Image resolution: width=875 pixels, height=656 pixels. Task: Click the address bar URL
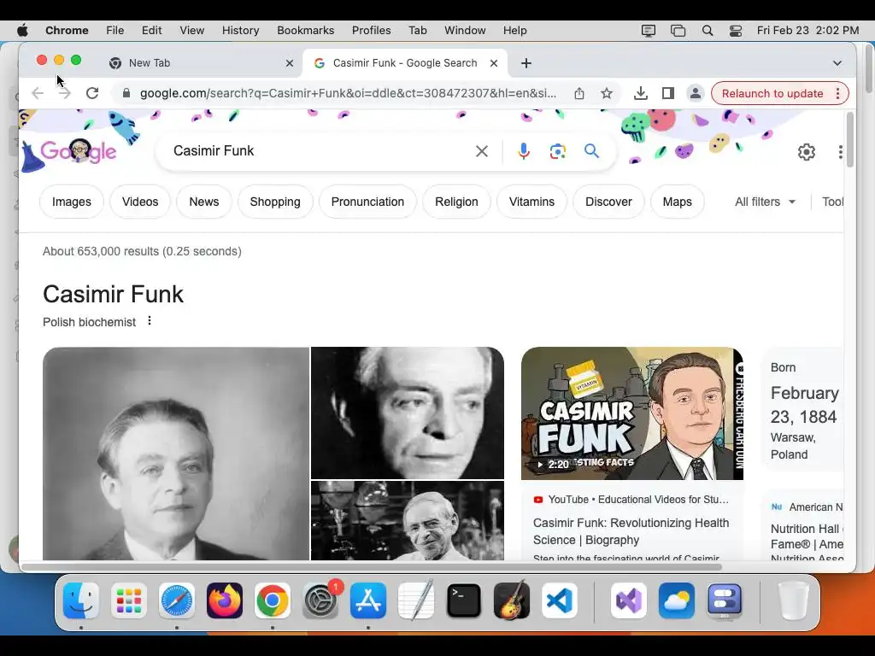[349, 93]
